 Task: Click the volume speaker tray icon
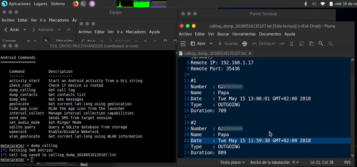coord(314,4)
